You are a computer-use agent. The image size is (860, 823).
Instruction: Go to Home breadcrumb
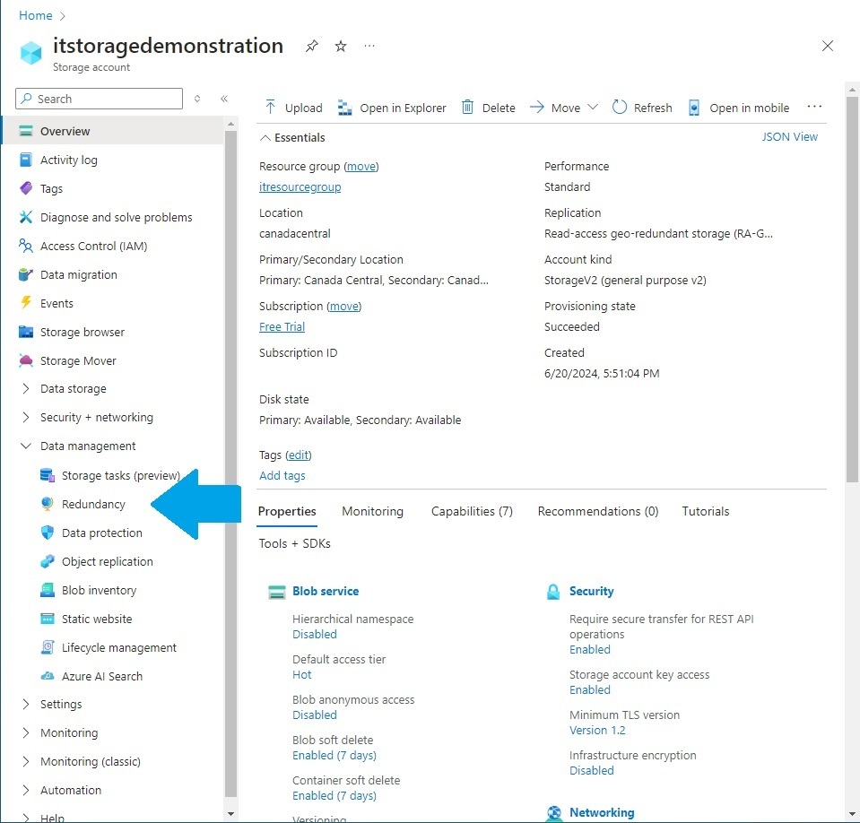tap(36, 15)
